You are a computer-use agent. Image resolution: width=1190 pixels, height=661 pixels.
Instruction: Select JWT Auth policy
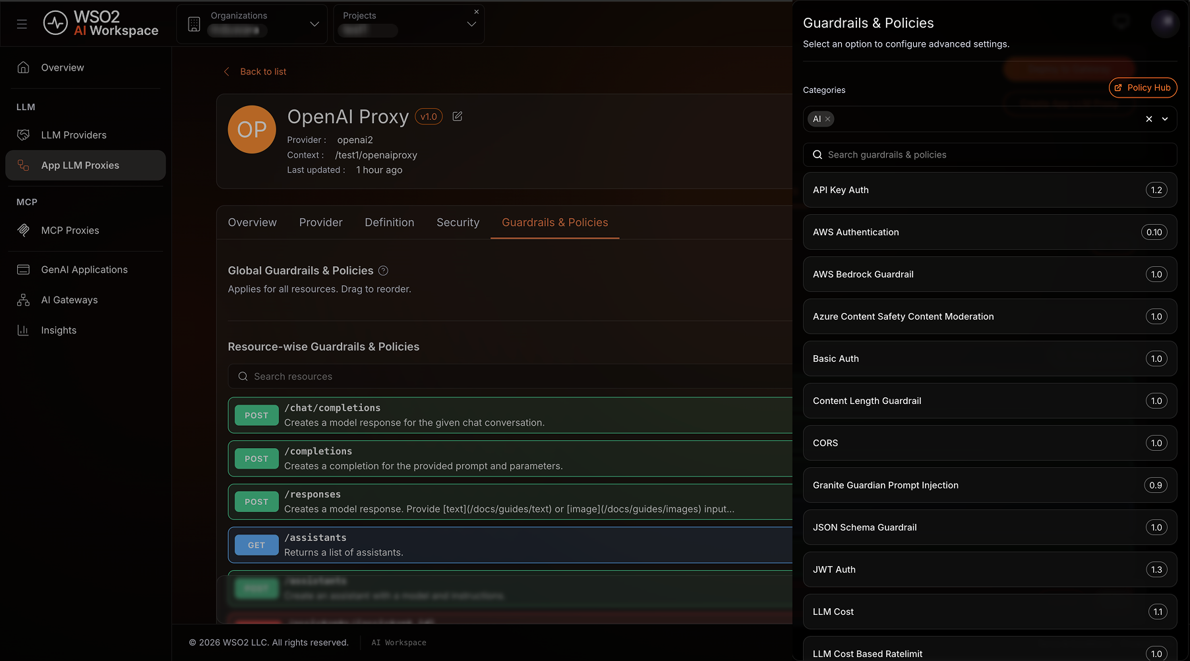(x=990, y=569)
